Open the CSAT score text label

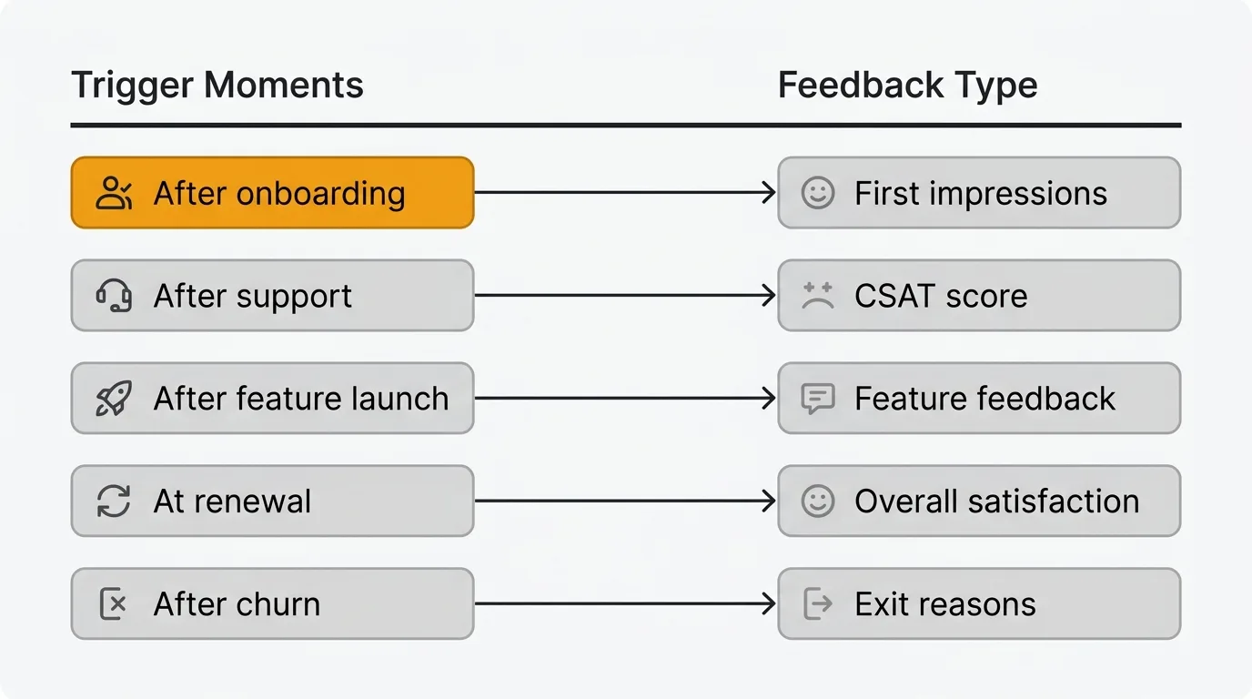click(940, 296)
